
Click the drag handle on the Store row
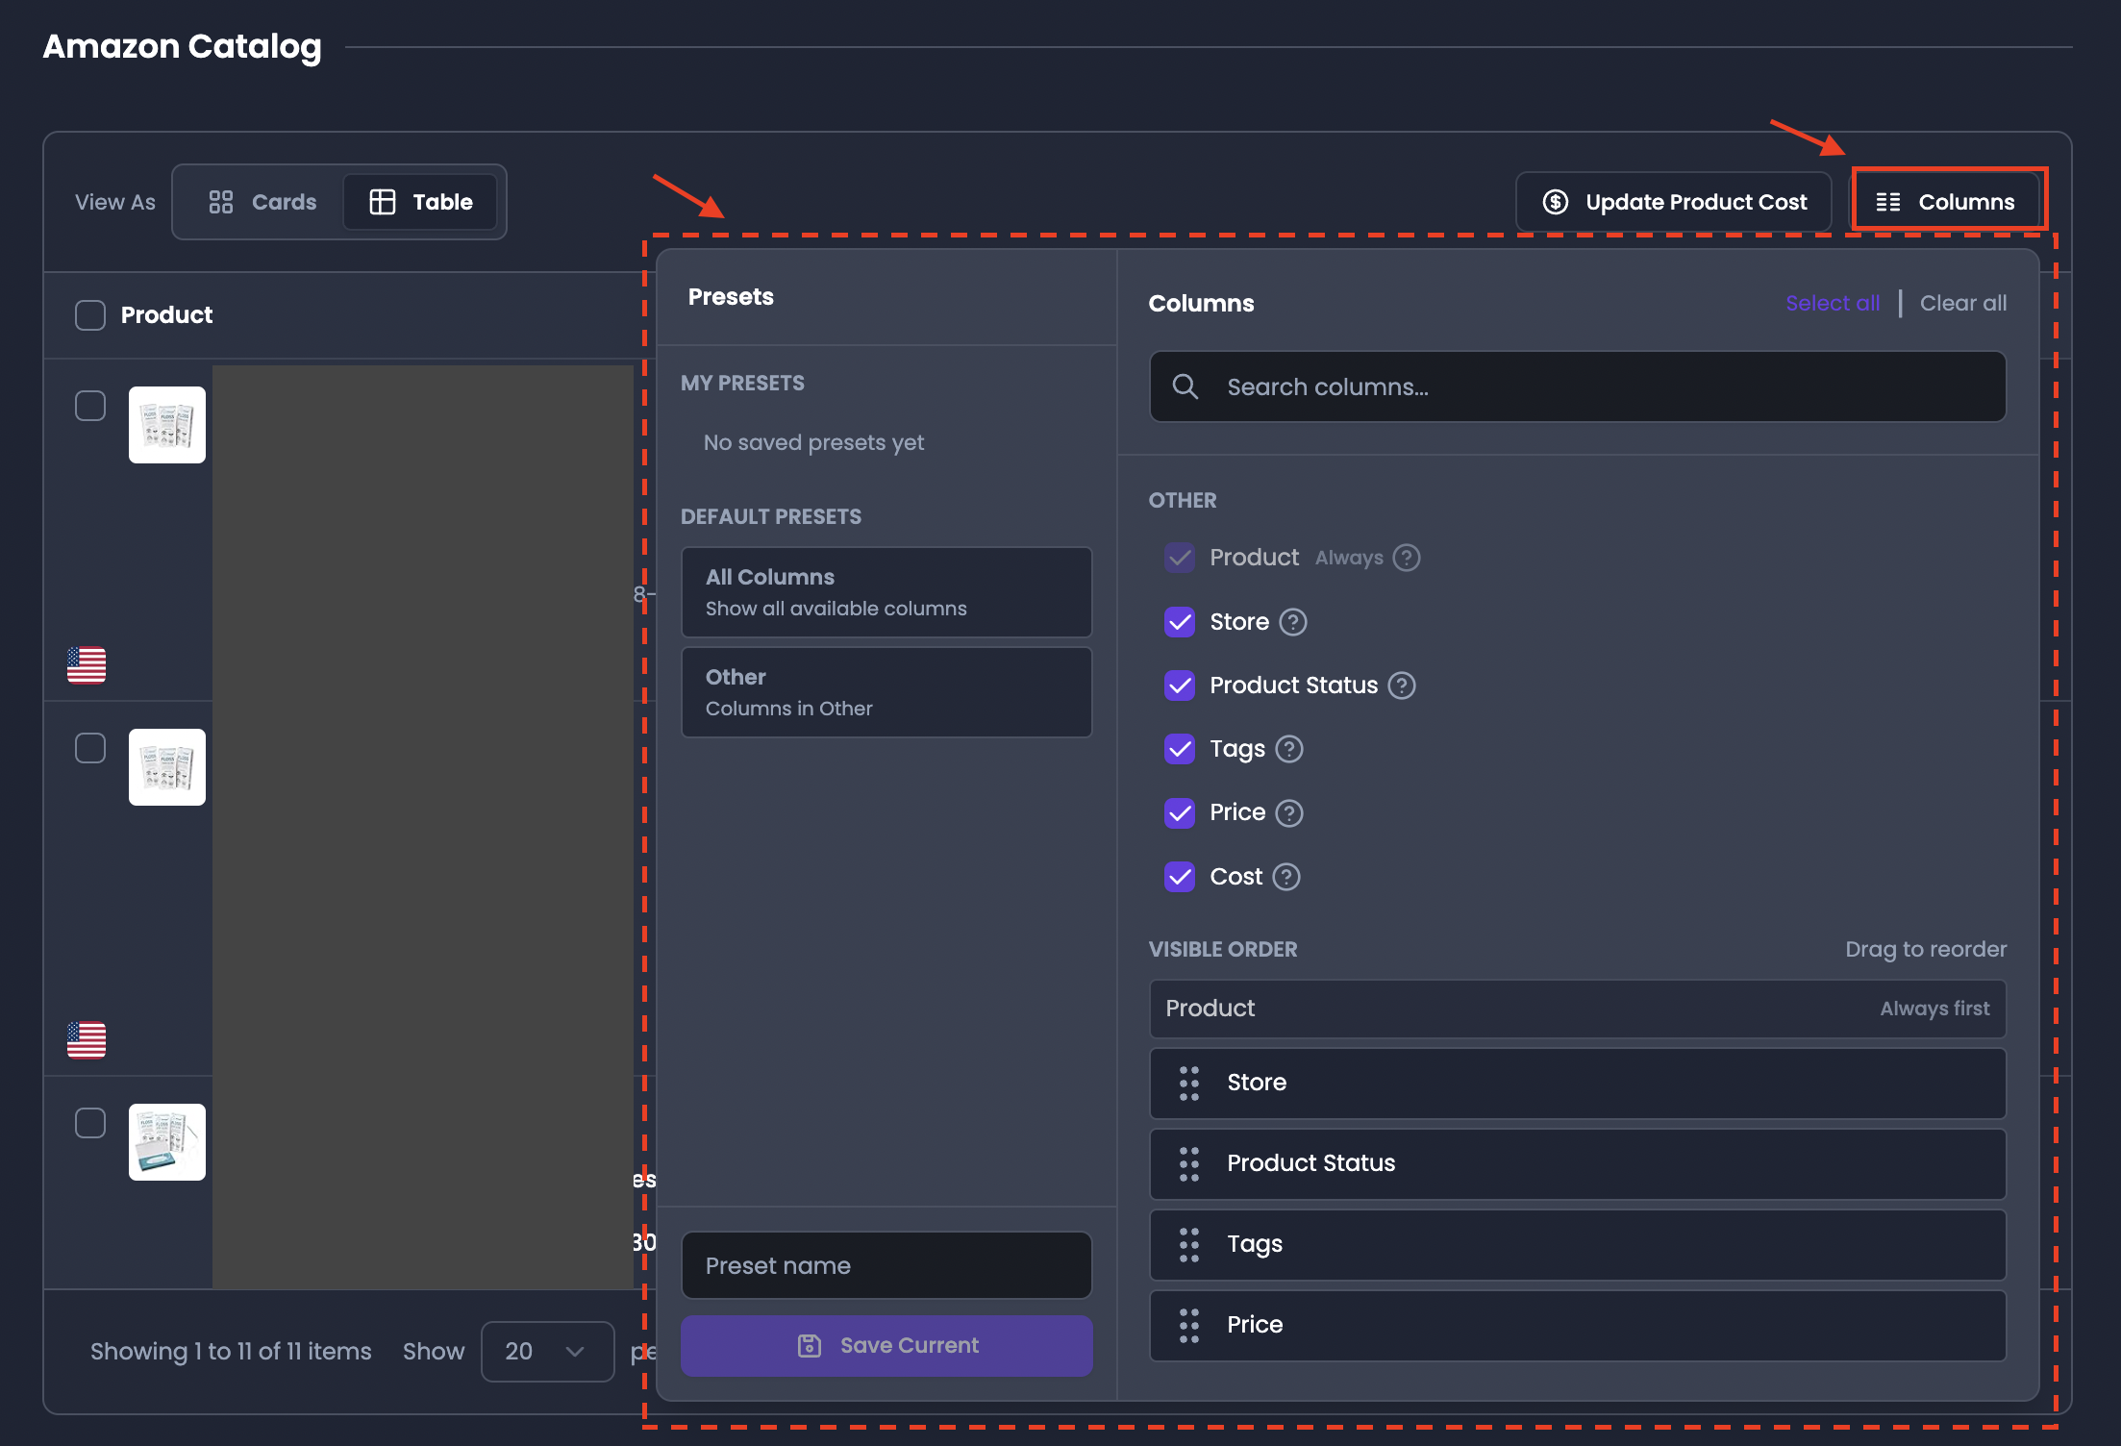pos(1189,1084)
